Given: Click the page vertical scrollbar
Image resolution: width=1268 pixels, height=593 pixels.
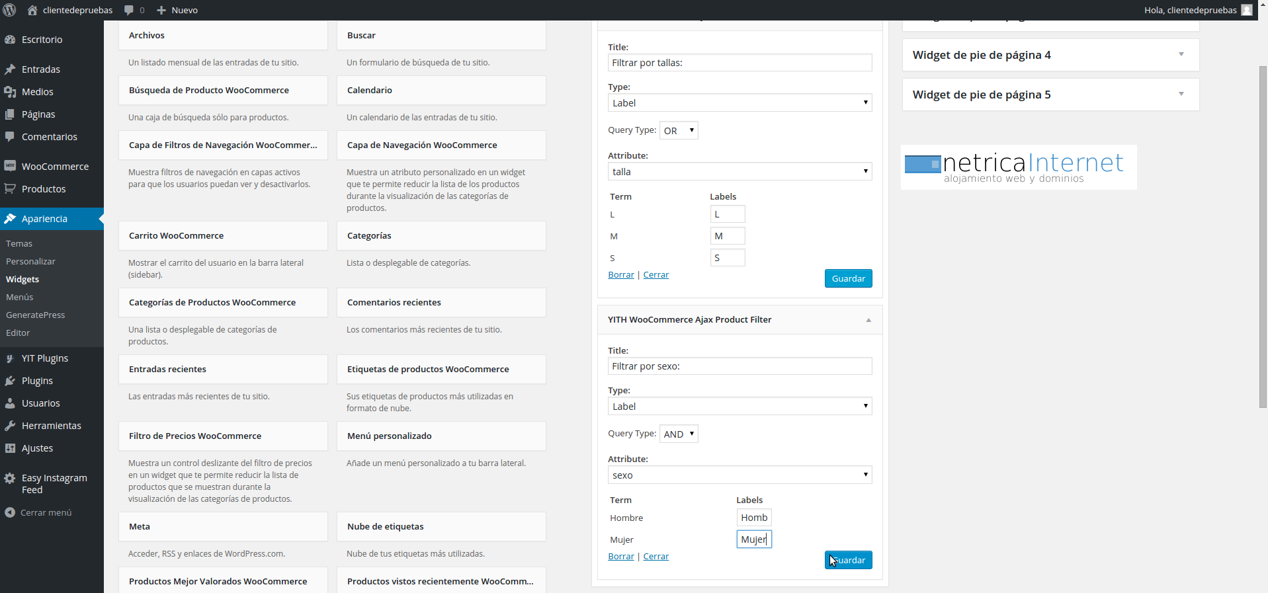Looking at the screenshot, I should pos(1263,237).
